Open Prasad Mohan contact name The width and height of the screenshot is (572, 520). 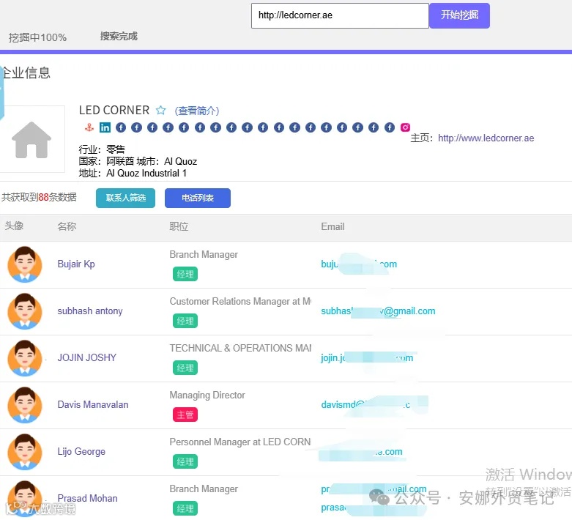coord(88,498)
